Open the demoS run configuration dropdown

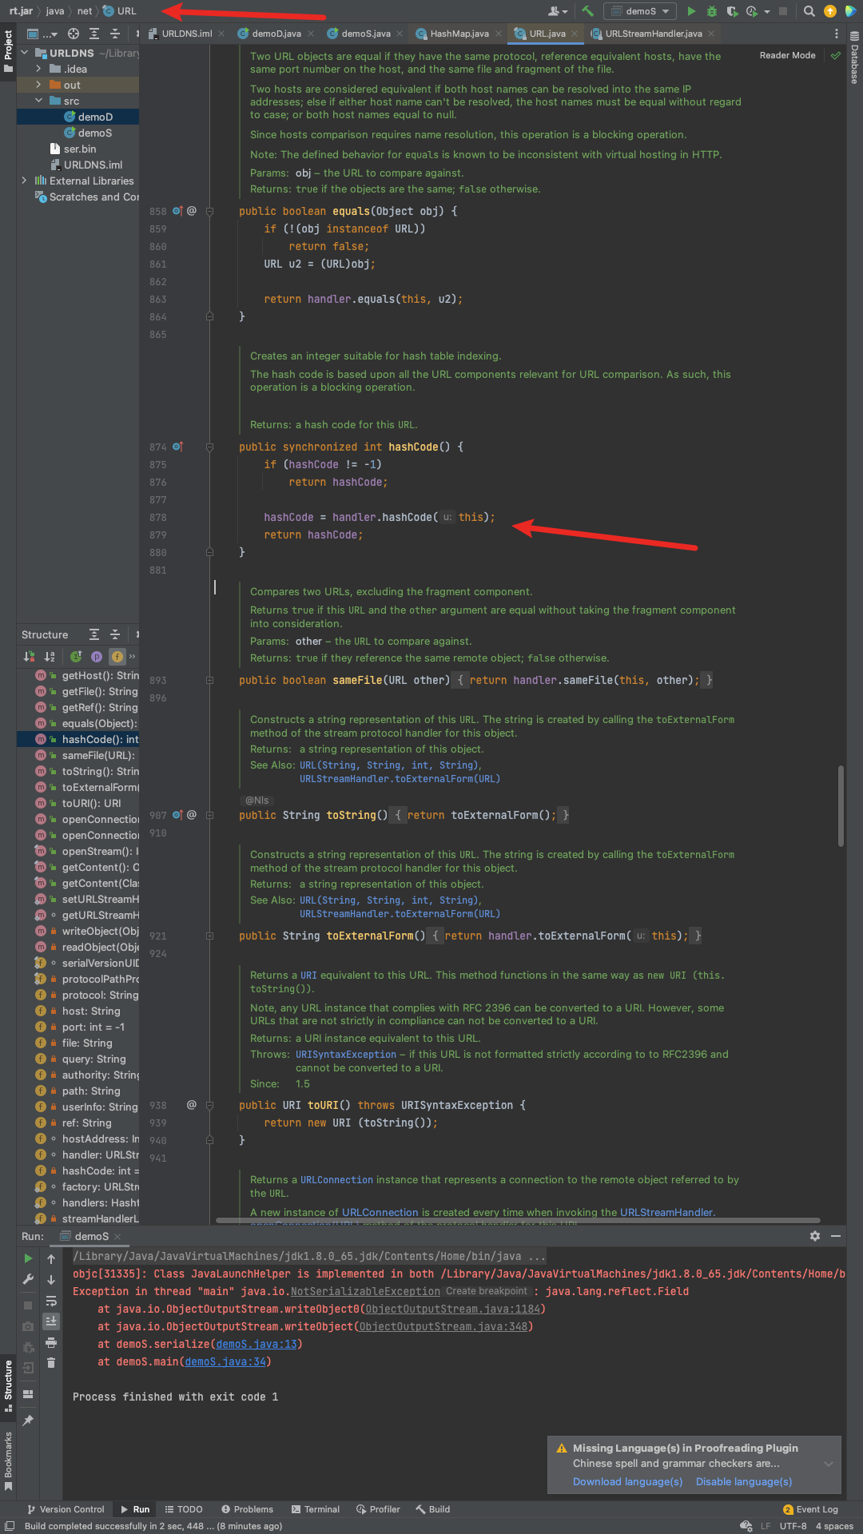point(640,11)
